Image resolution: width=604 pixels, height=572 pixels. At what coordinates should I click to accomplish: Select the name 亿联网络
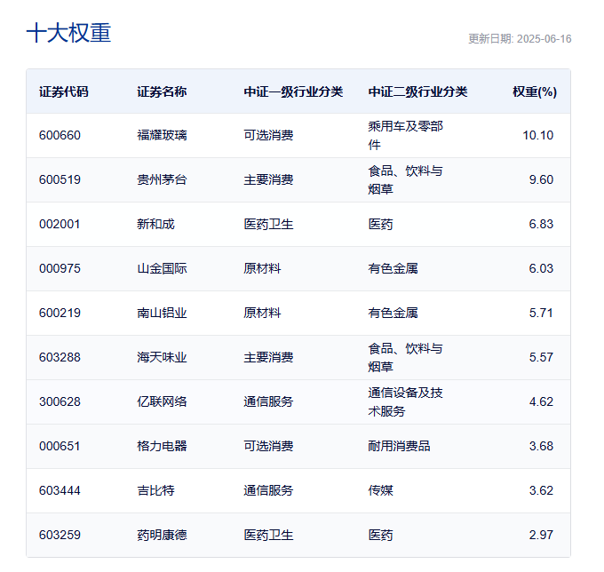click(x=162, y=401)
